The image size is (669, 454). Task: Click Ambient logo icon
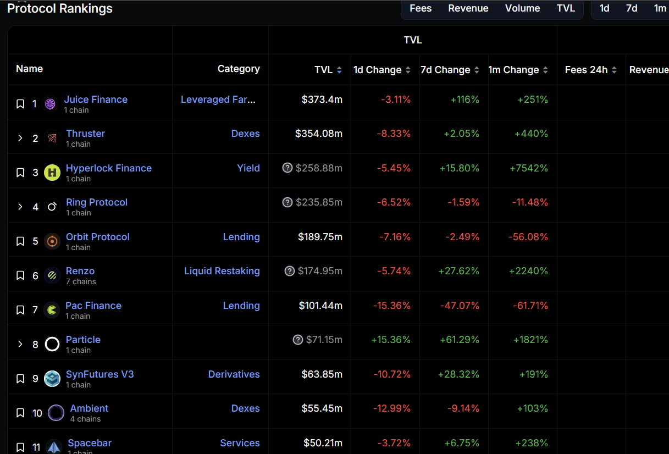tap(56, 413)
